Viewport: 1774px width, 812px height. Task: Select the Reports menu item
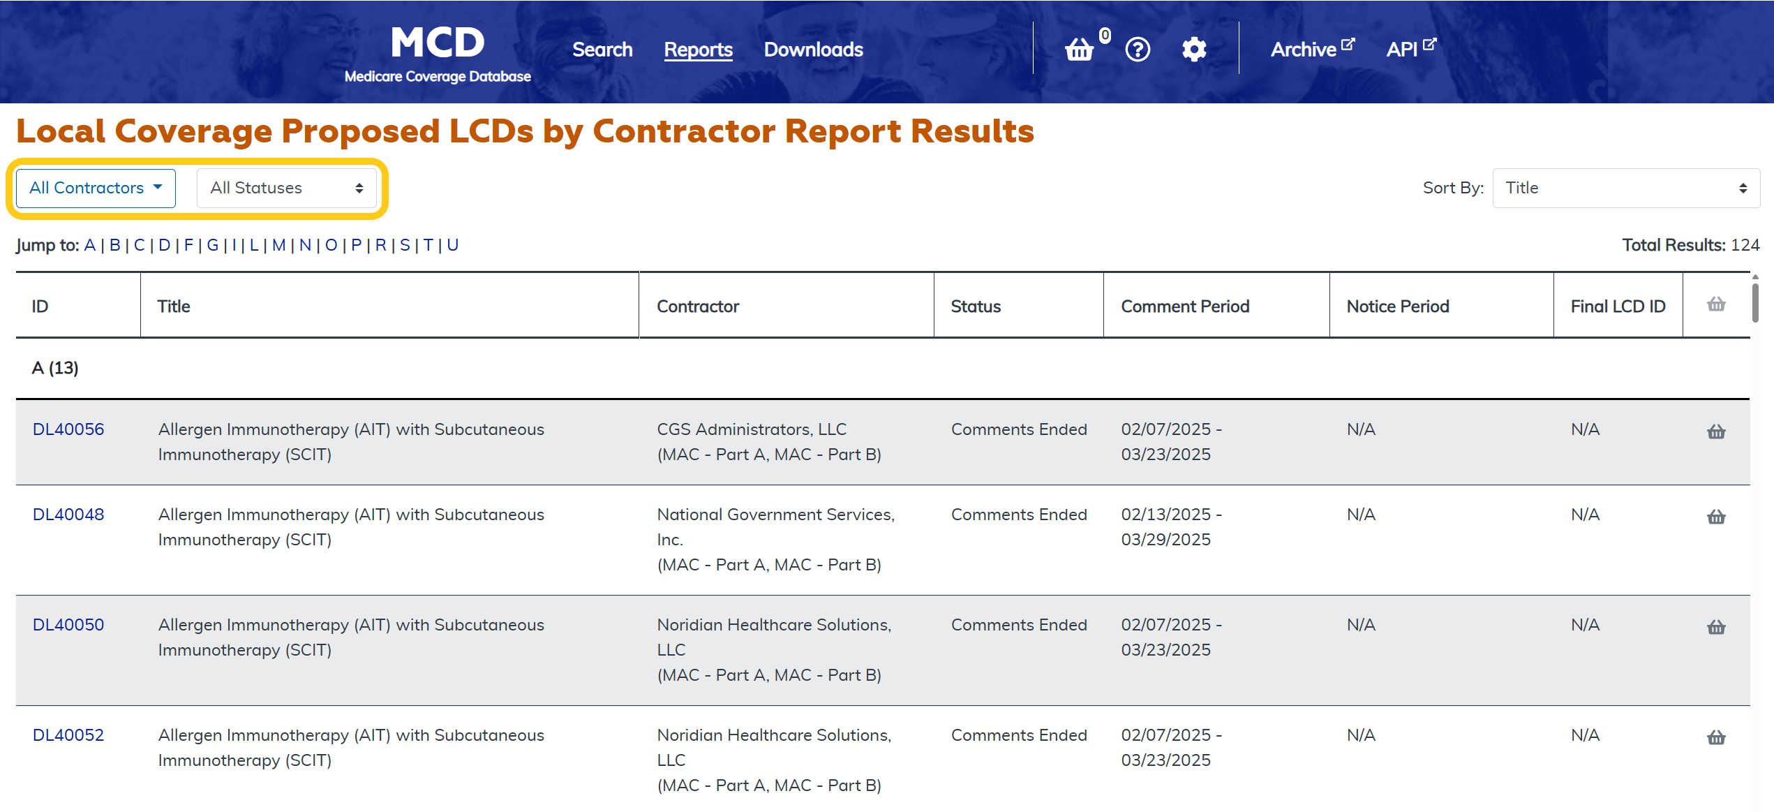coord(698,50)
